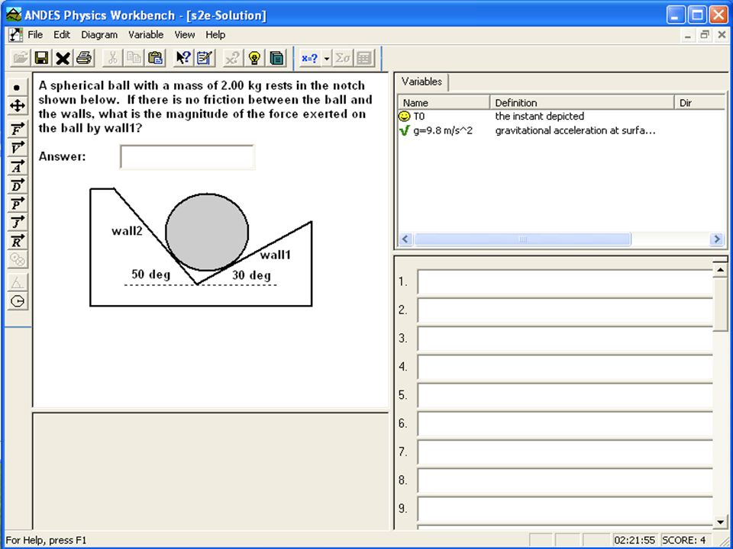Restore the inner document window

coord(705,35)
